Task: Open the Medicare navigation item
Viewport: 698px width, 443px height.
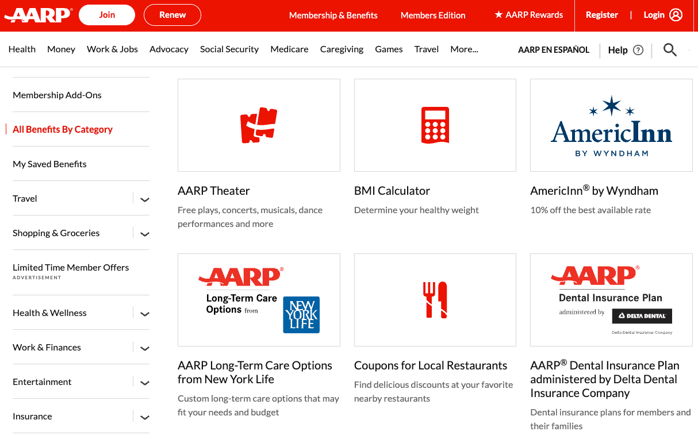Action: (x=289, y=49)
